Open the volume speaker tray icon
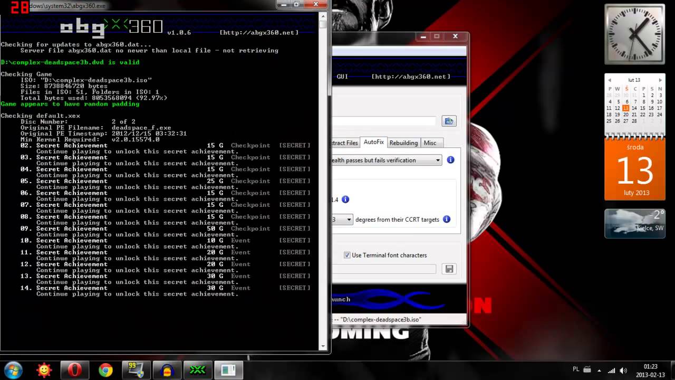 (x=623, y=370)
